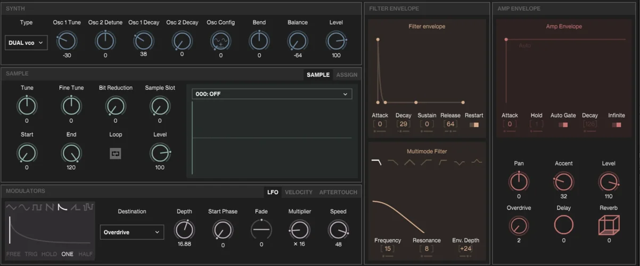Expand the 000: OFF sample dropdown
The width and height of the screenshot is (640, 266).
pos(272,94)
